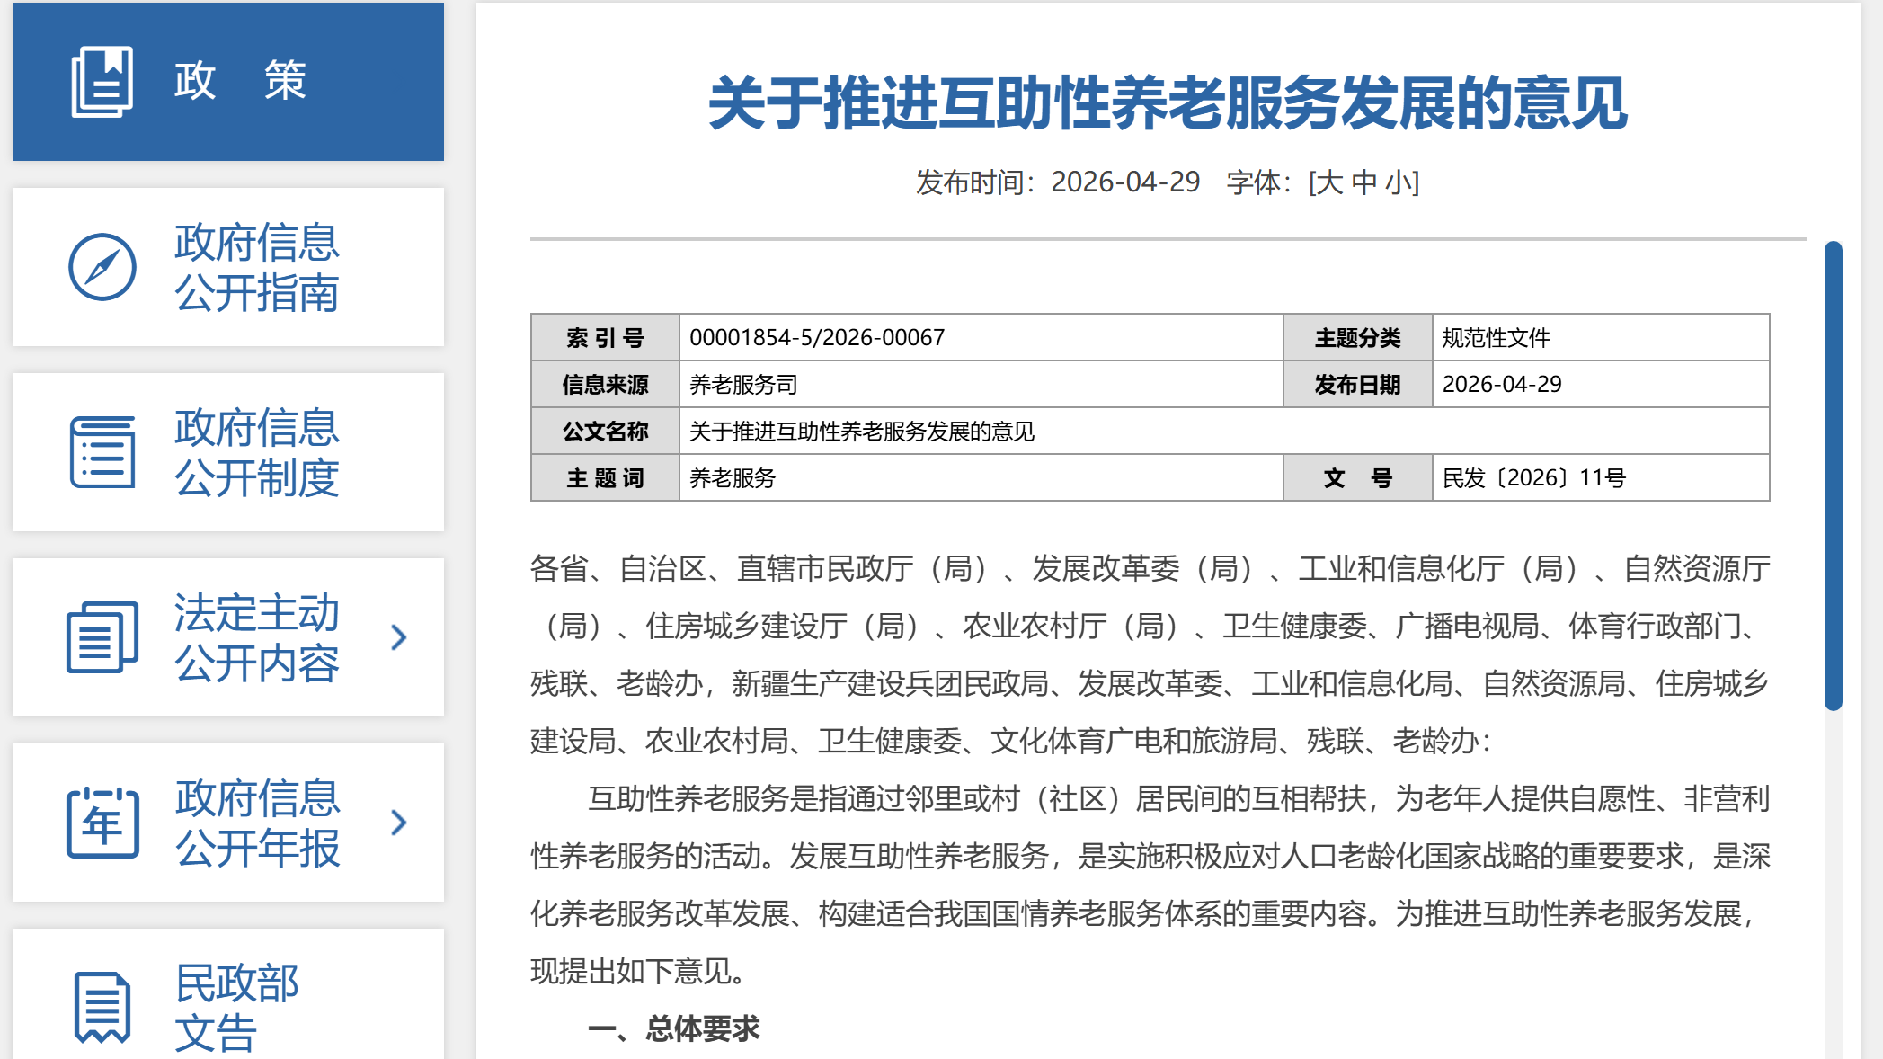Open the 民政部文告 menu item
Viewport: 1883px width, 1059px height.
coord(228,994)
